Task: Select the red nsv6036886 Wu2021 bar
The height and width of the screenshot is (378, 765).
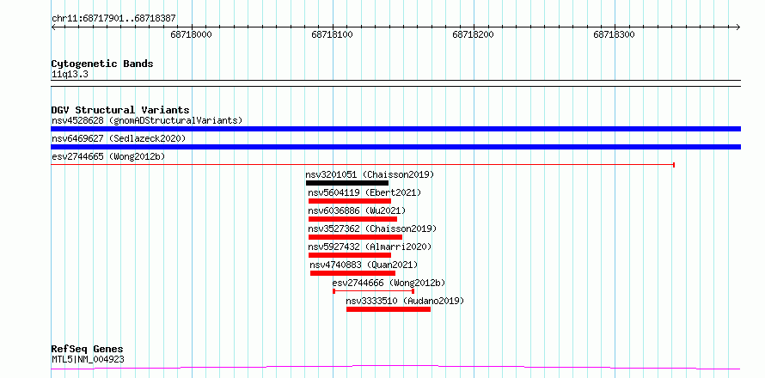Action: point(352,219)
